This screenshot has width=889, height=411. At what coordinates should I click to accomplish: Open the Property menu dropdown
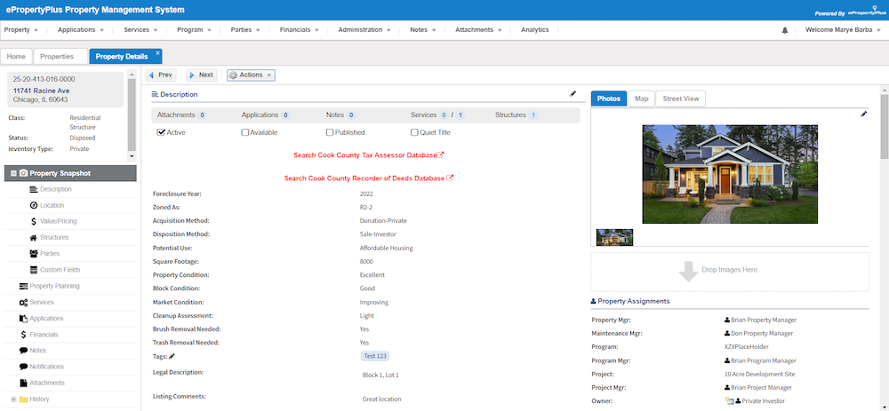coord(21,30)
